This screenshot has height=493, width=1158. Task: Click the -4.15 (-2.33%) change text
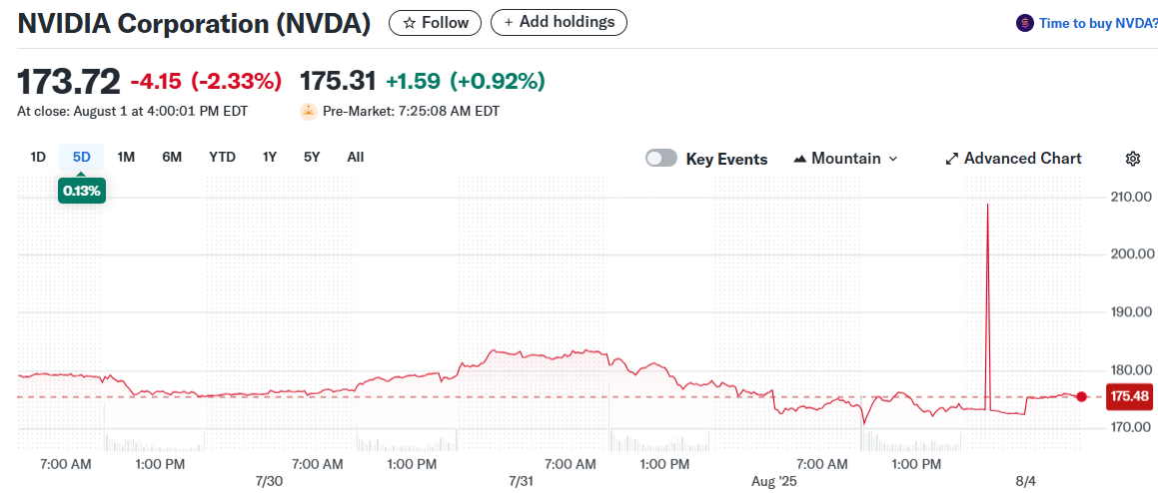pyautogui.click(x=206, y=81)
